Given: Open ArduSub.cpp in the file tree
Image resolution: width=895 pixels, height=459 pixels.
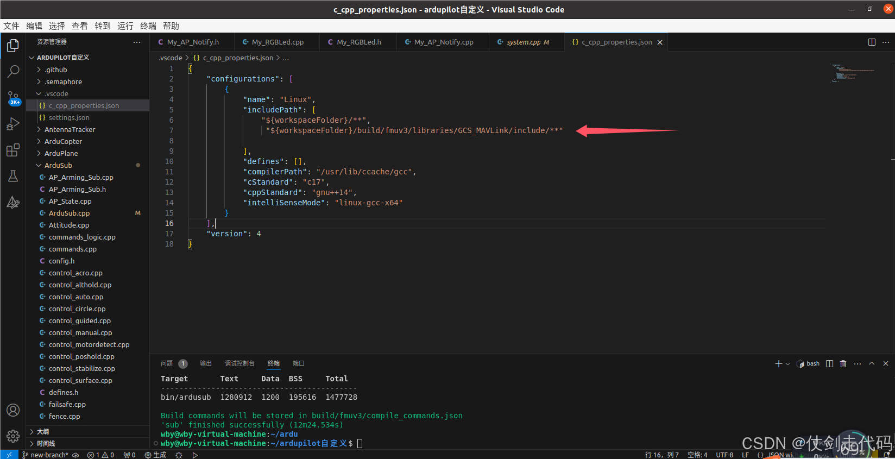Looking at the screenshot, I should pyautogui.click(x=87, y=213).
